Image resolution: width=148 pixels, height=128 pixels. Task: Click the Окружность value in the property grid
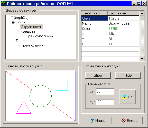coord(123,23)
